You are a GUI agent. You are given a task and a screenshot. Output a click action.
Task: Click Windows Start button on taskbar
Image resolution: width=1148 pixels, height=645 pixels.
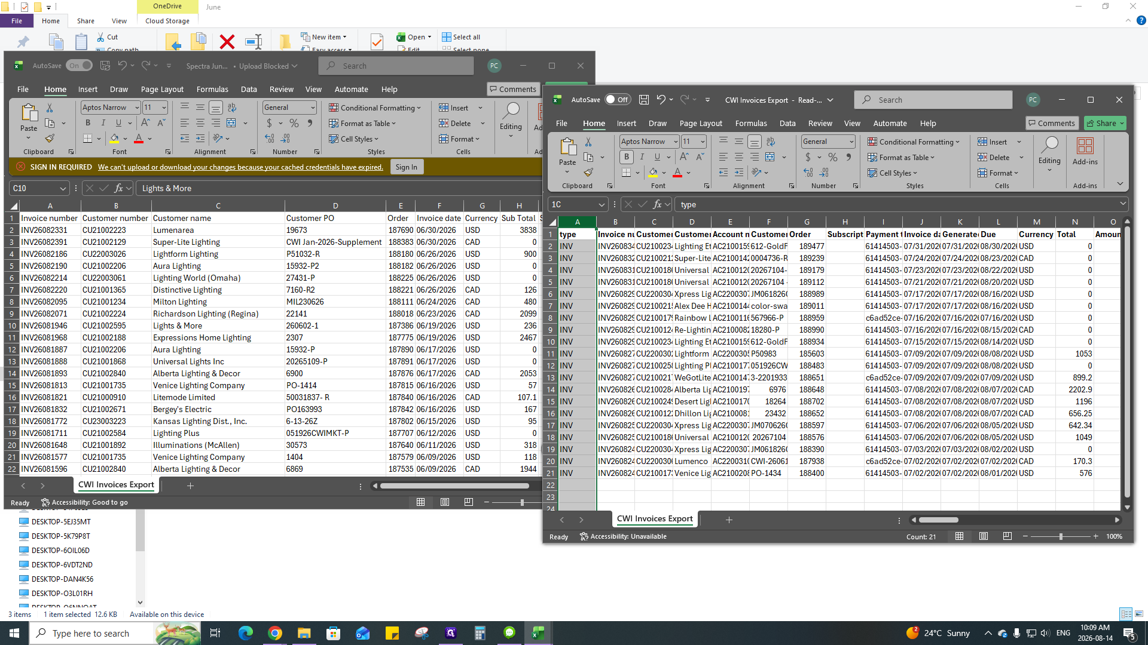point(14,633)
